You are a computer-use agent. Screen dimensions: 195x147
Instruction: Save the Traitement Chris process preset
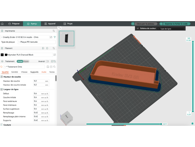48,67
